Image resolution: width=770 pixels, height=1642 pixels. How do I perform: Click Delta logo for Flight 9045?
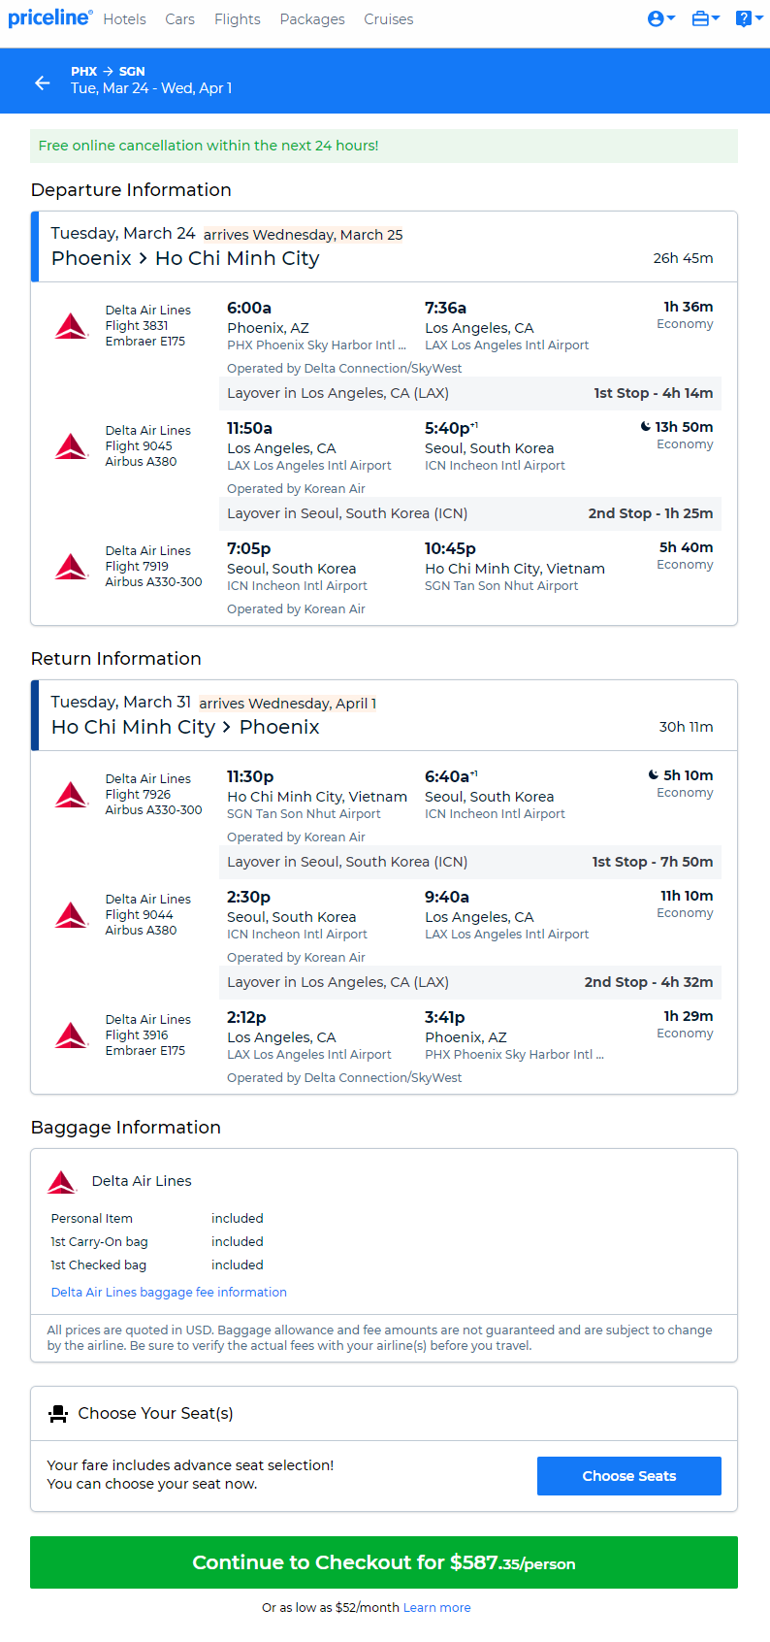point(72,446)
